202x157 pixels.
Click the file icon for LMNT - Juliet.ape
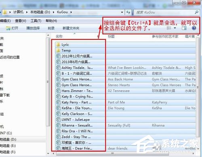[x=58, y=120]
